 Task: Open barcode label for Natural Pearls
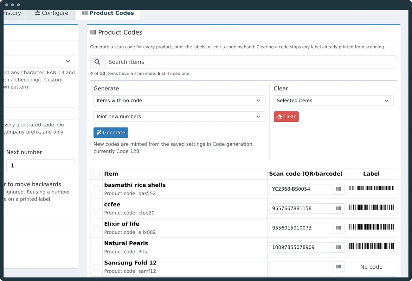pyautogui.click(x=371, y=246)
